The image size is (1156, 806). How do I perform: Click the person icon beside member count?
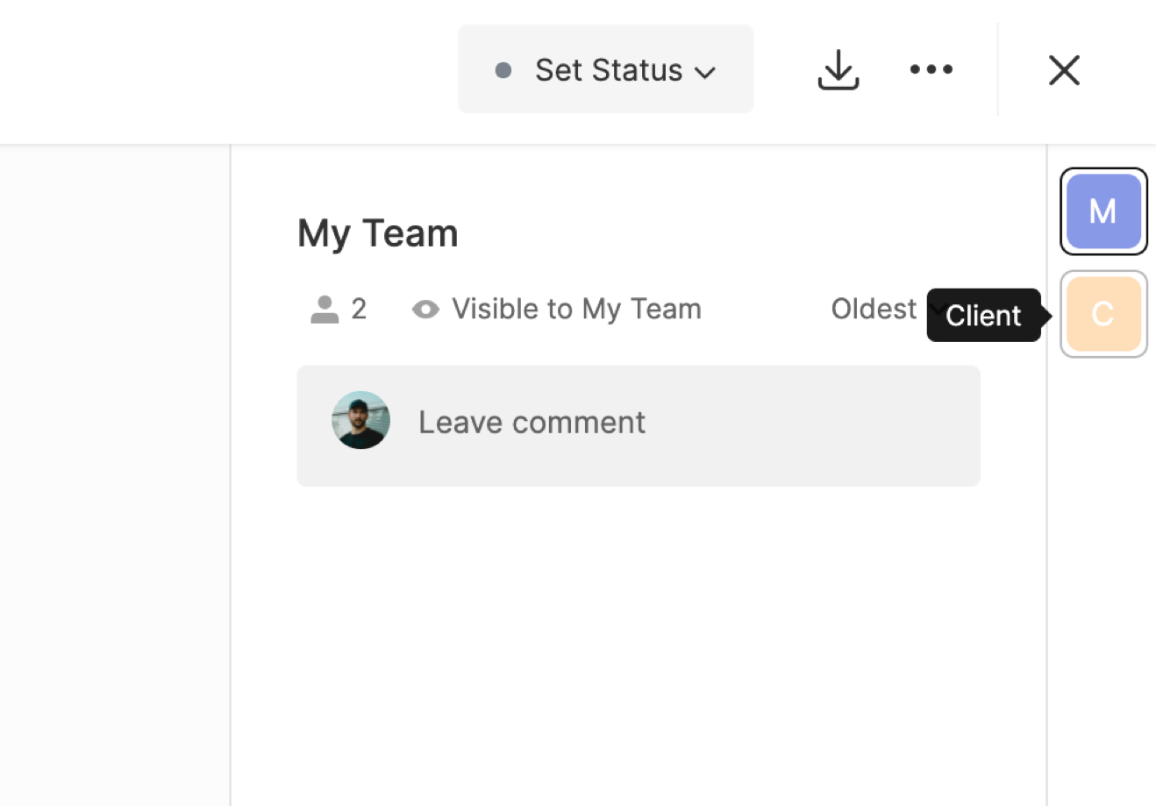point(325,309)
